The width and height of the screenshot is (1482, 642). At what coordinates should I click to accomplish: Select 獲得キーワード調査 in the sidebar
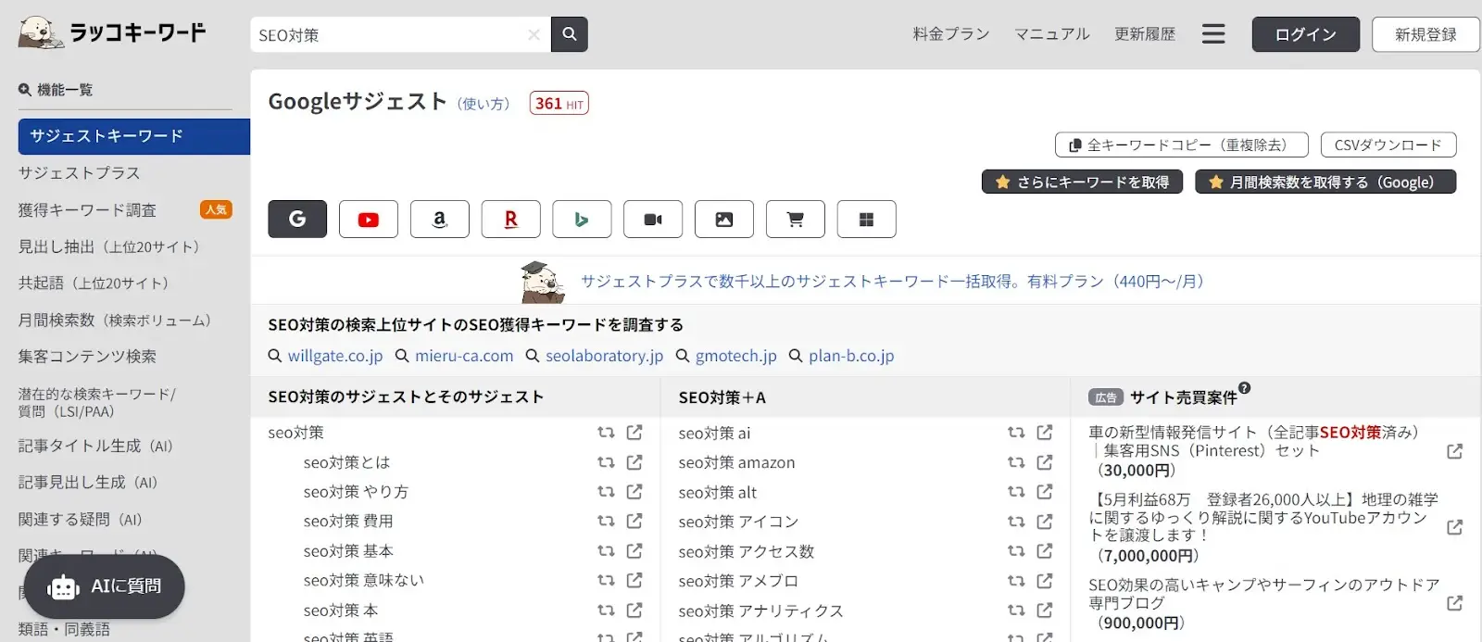pos(88,210)
